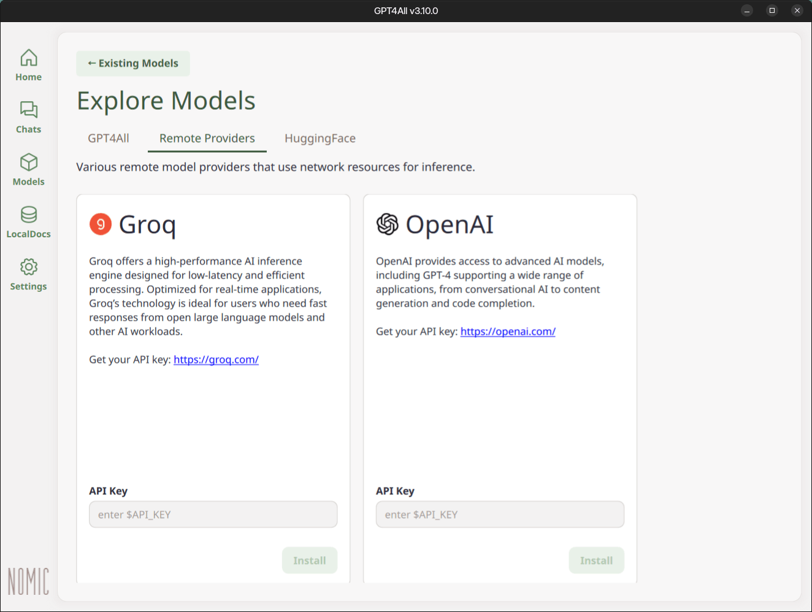The height and width of the screenshot is (612, 812).
Task: Maximize the GPT4All window
Action: tap(772, 10)
